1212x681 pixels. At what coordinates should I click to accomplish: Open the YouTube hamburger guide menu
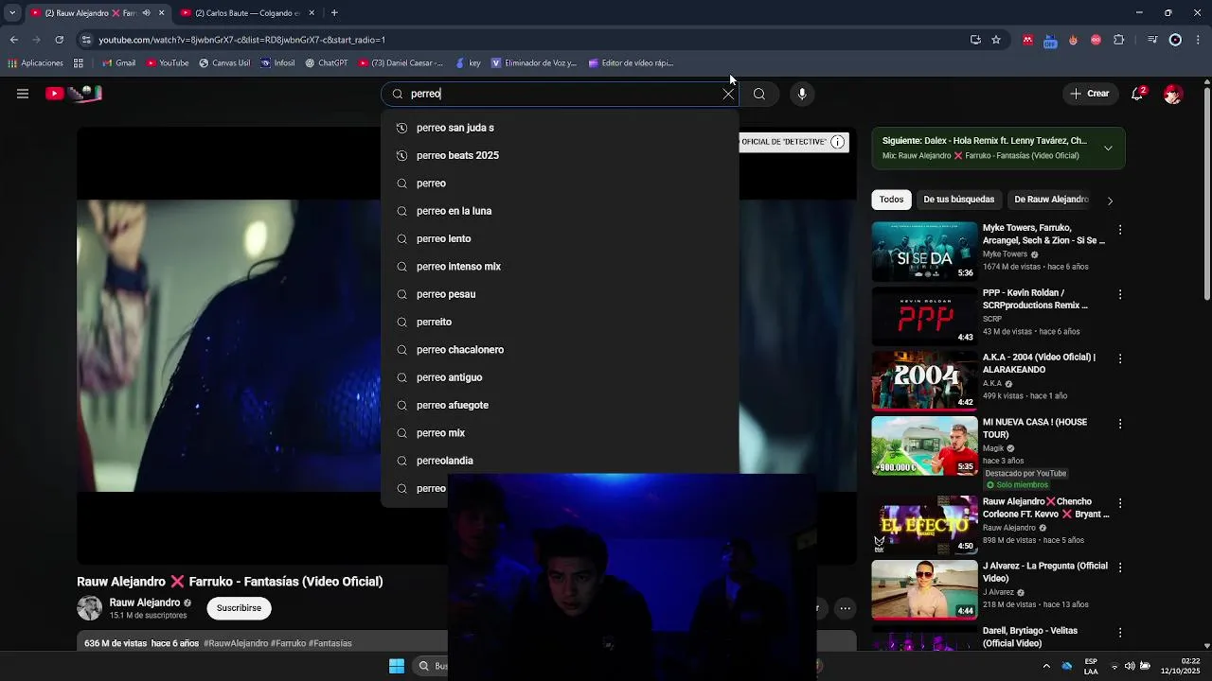[23, 94]
